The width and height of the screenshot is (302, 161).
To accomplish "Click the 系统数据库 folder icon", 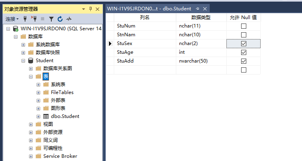I will pyautogui.click(x=31, y=45).
